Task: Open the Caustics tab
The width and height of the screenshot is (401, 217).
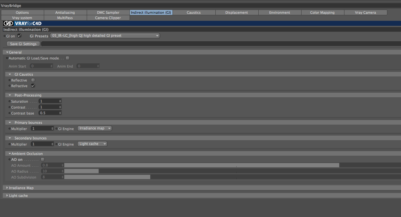Action: click(x=194, y=12)
